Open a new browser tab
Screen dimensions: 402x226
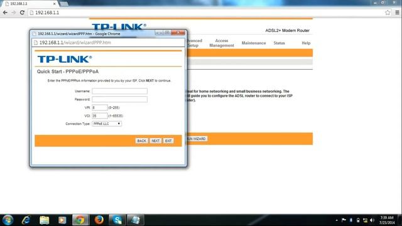pos(64,4)
